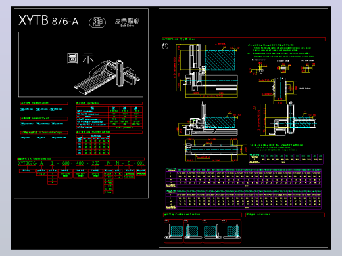This screenshot has height=256, width=342.
Task: Select the 3軸 oval badge
Action: [97, 22]
